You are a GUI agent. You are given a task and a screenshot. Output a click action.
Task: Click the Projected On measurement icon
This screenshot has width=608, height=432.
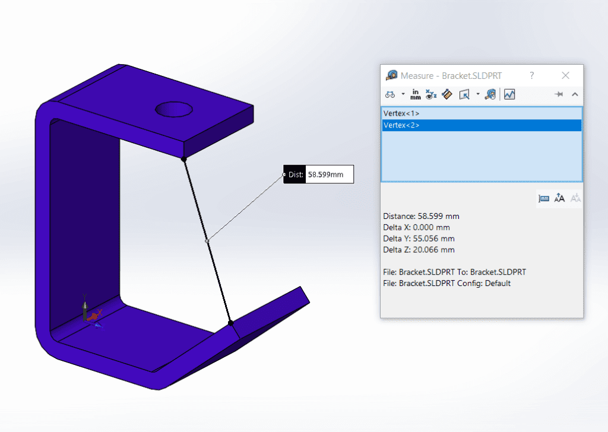click(x=464, y=94)
